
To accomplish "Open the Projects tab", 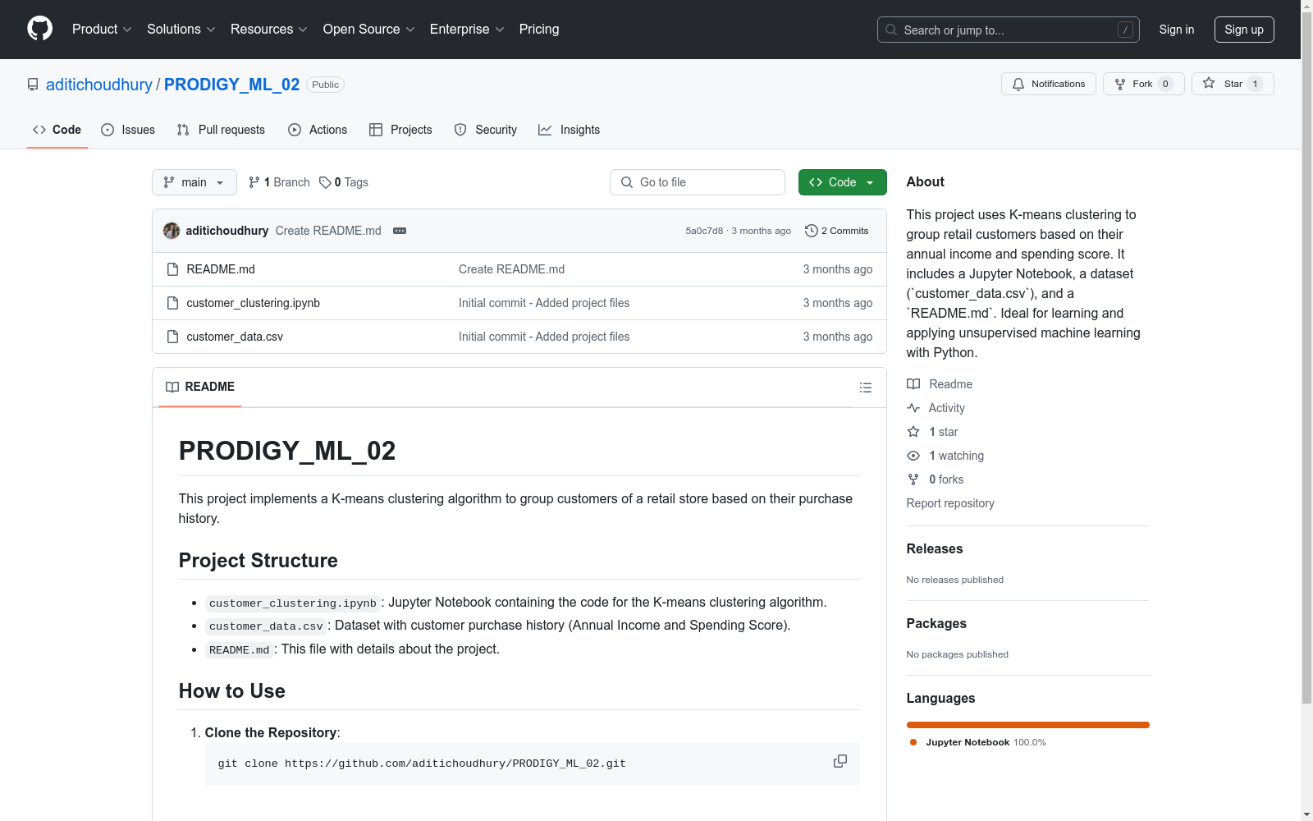I will [400, 130].
